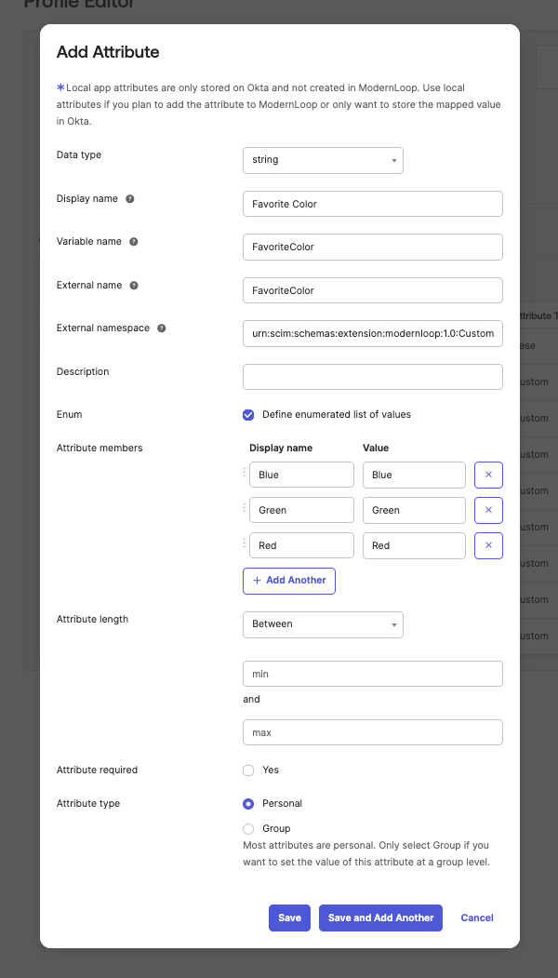Screen dimensions: 558x978
Task: Remove the Blue attribute member
Action: (x=489, y=475)
